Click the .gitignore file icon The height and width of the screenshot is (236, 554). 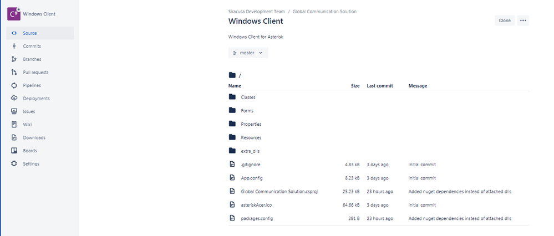coord(232,165)
